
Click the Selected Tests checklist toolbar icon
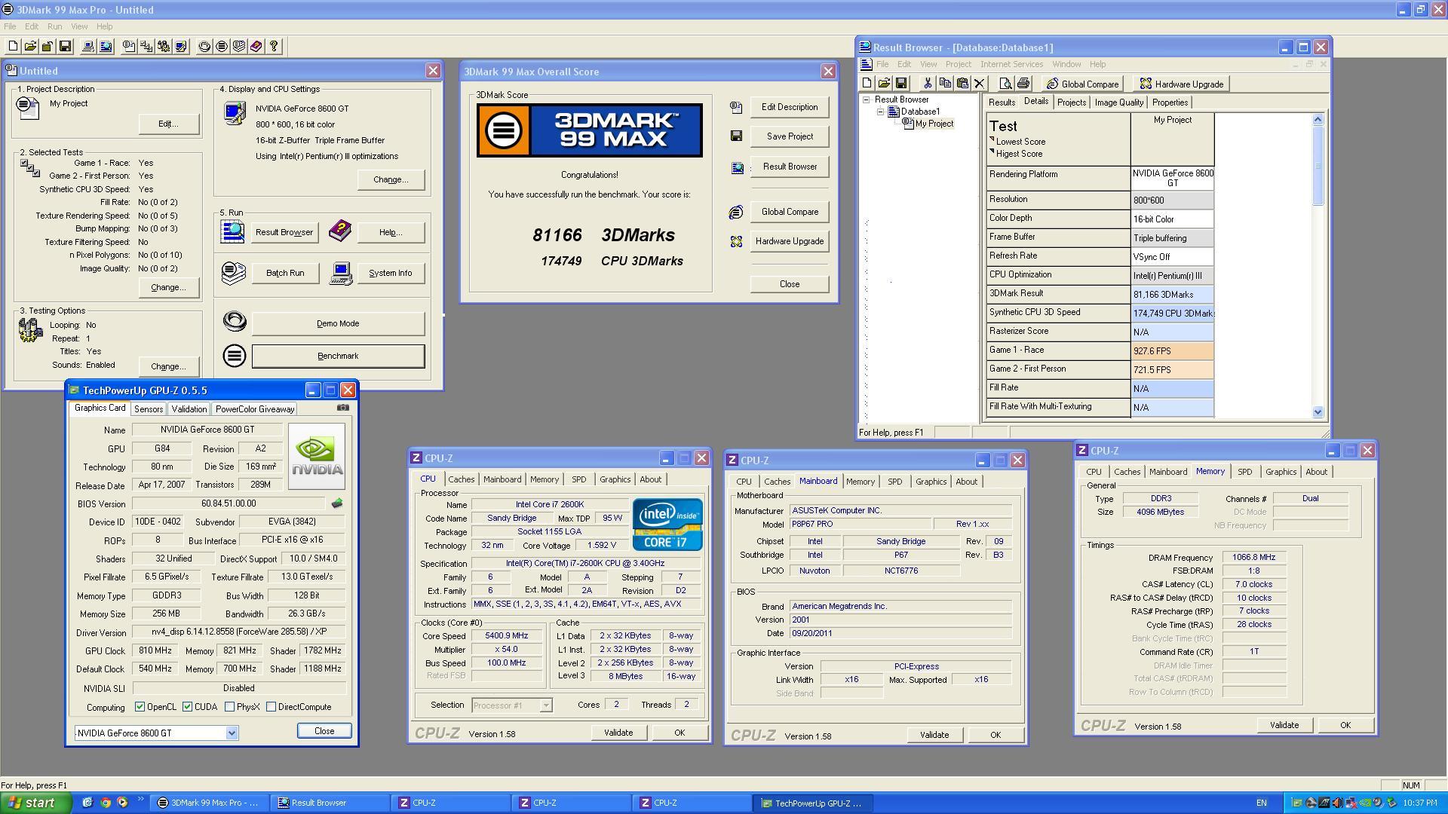tap(146, 46)
